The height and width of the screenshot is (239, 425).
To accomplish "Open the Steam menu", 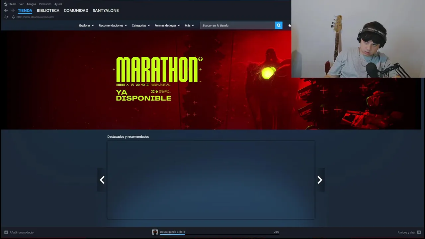I will [x=12, y=4].
